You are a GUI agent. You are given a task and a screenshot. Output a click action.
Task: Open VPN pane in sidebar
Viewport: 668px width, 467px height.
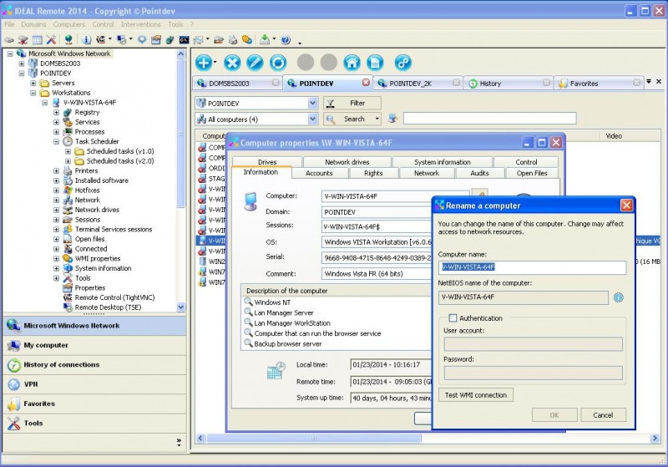(x=94, y=384)
